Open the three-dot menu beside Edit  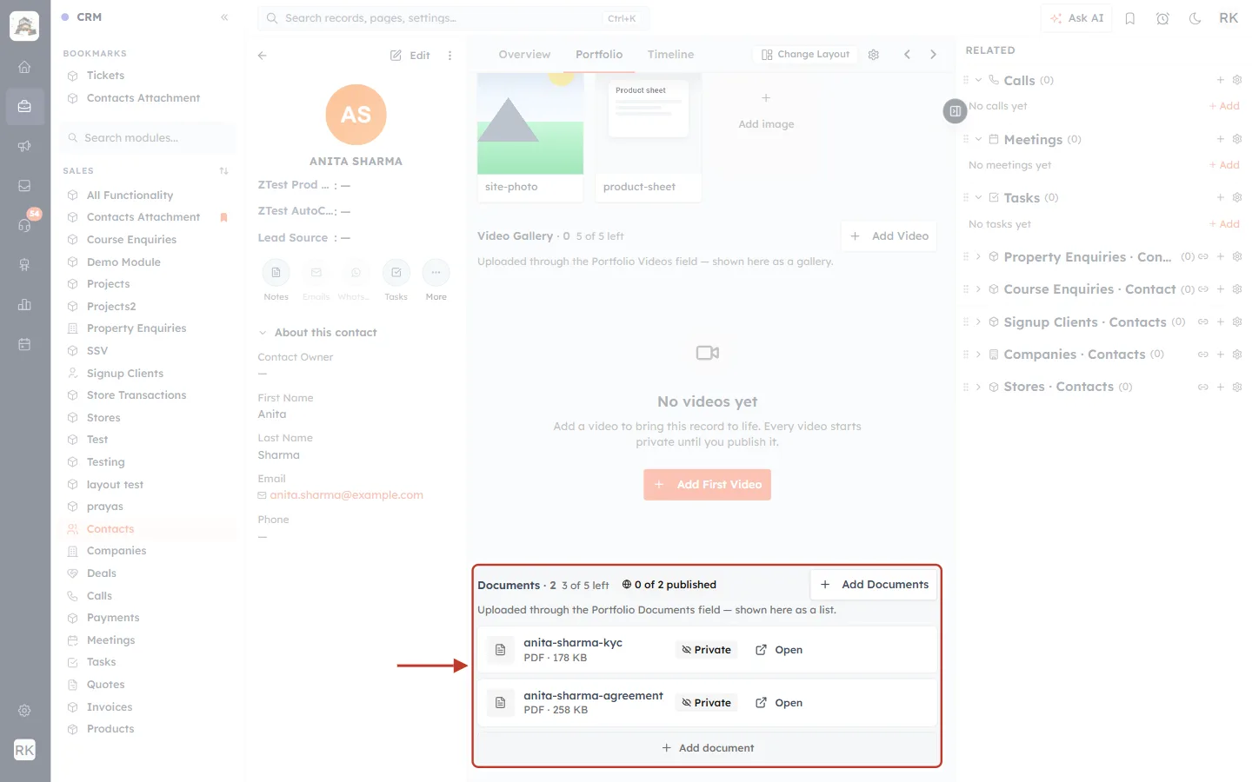450,56
